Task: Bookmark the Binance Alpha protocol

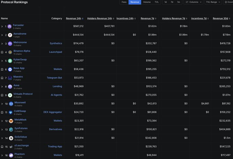Action: tap(2, 52)
